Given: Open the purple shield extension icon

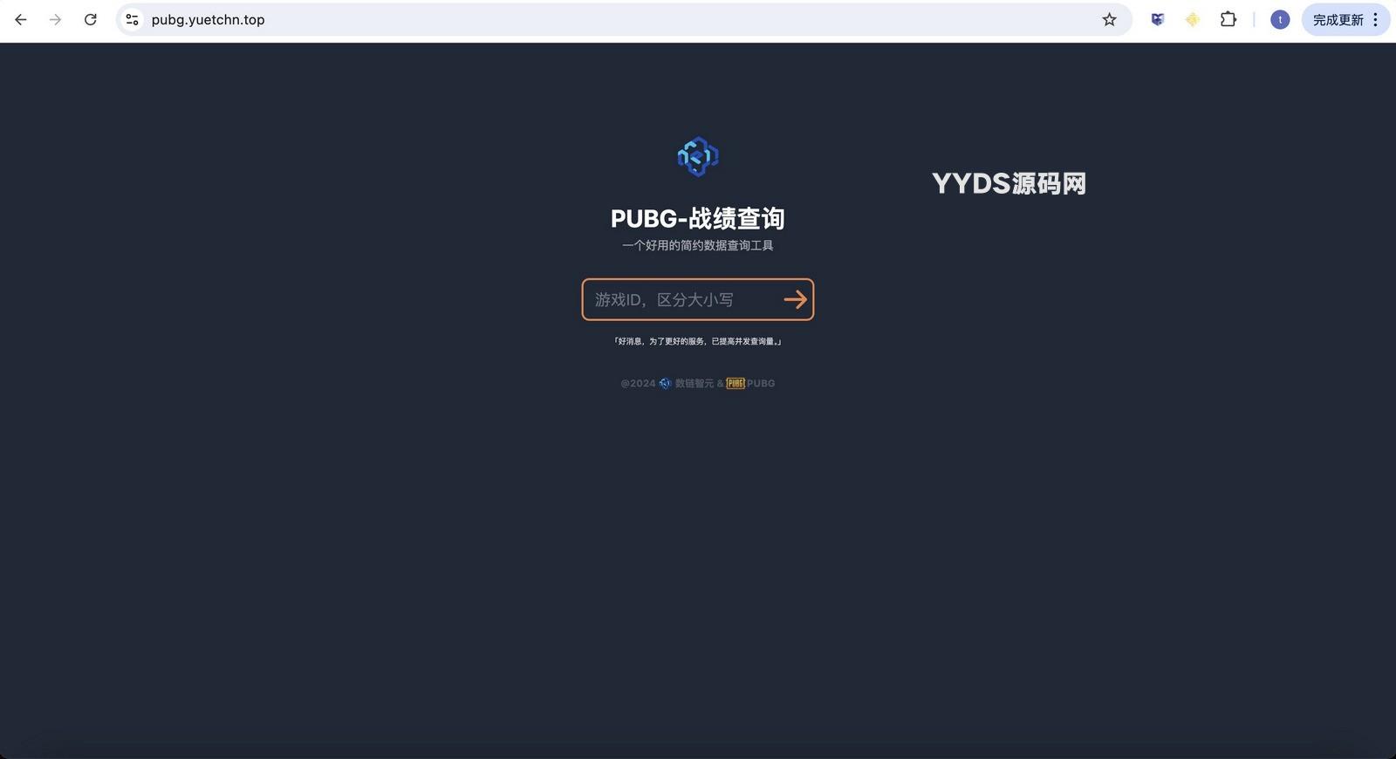Looking at the screenshot, I should click(x=1157, y=19).
